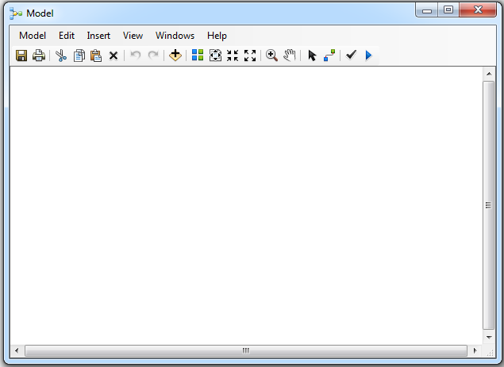Open the Windows menu

pos(175,36)
